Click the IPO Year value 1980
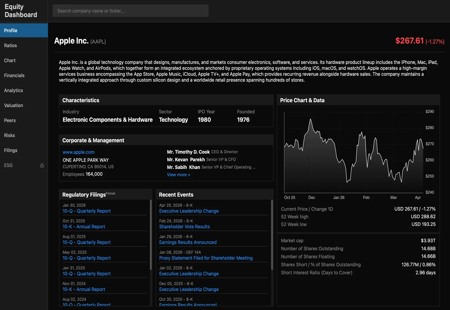 (x=204, y=120)
